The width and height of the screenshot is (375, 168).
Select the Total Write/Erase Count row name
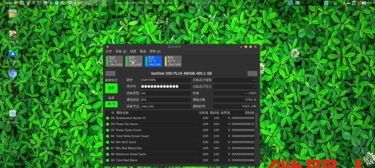[x=132, y=136]
